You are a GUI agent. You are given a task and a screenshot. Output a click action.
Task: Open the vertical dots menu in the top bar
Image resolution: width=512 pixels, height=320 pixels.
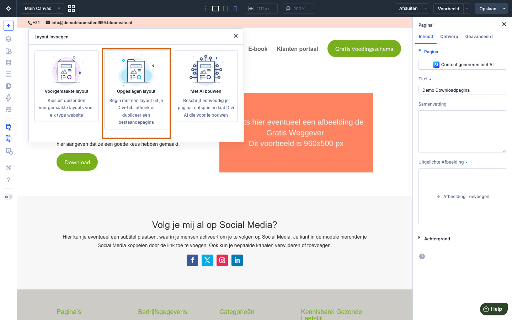click(205, 9)
